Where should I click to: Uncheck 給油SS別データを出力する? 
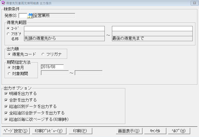[x=6, y=107]
